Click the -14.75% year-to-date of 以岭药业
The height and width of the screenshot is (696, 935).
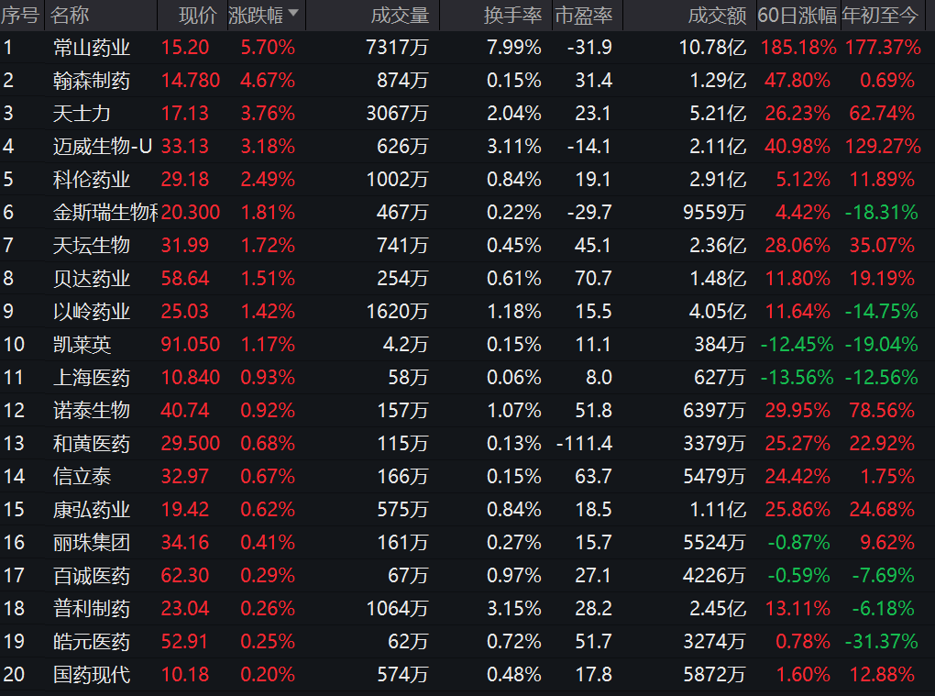(881, 312)
